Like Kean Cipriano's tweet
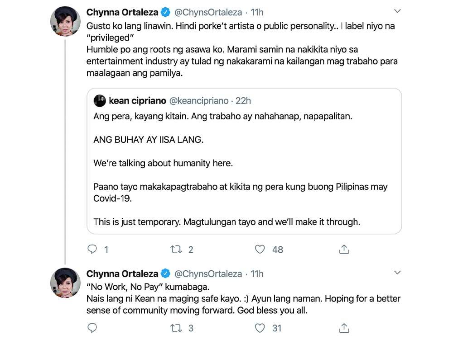 tap(259, 249)
